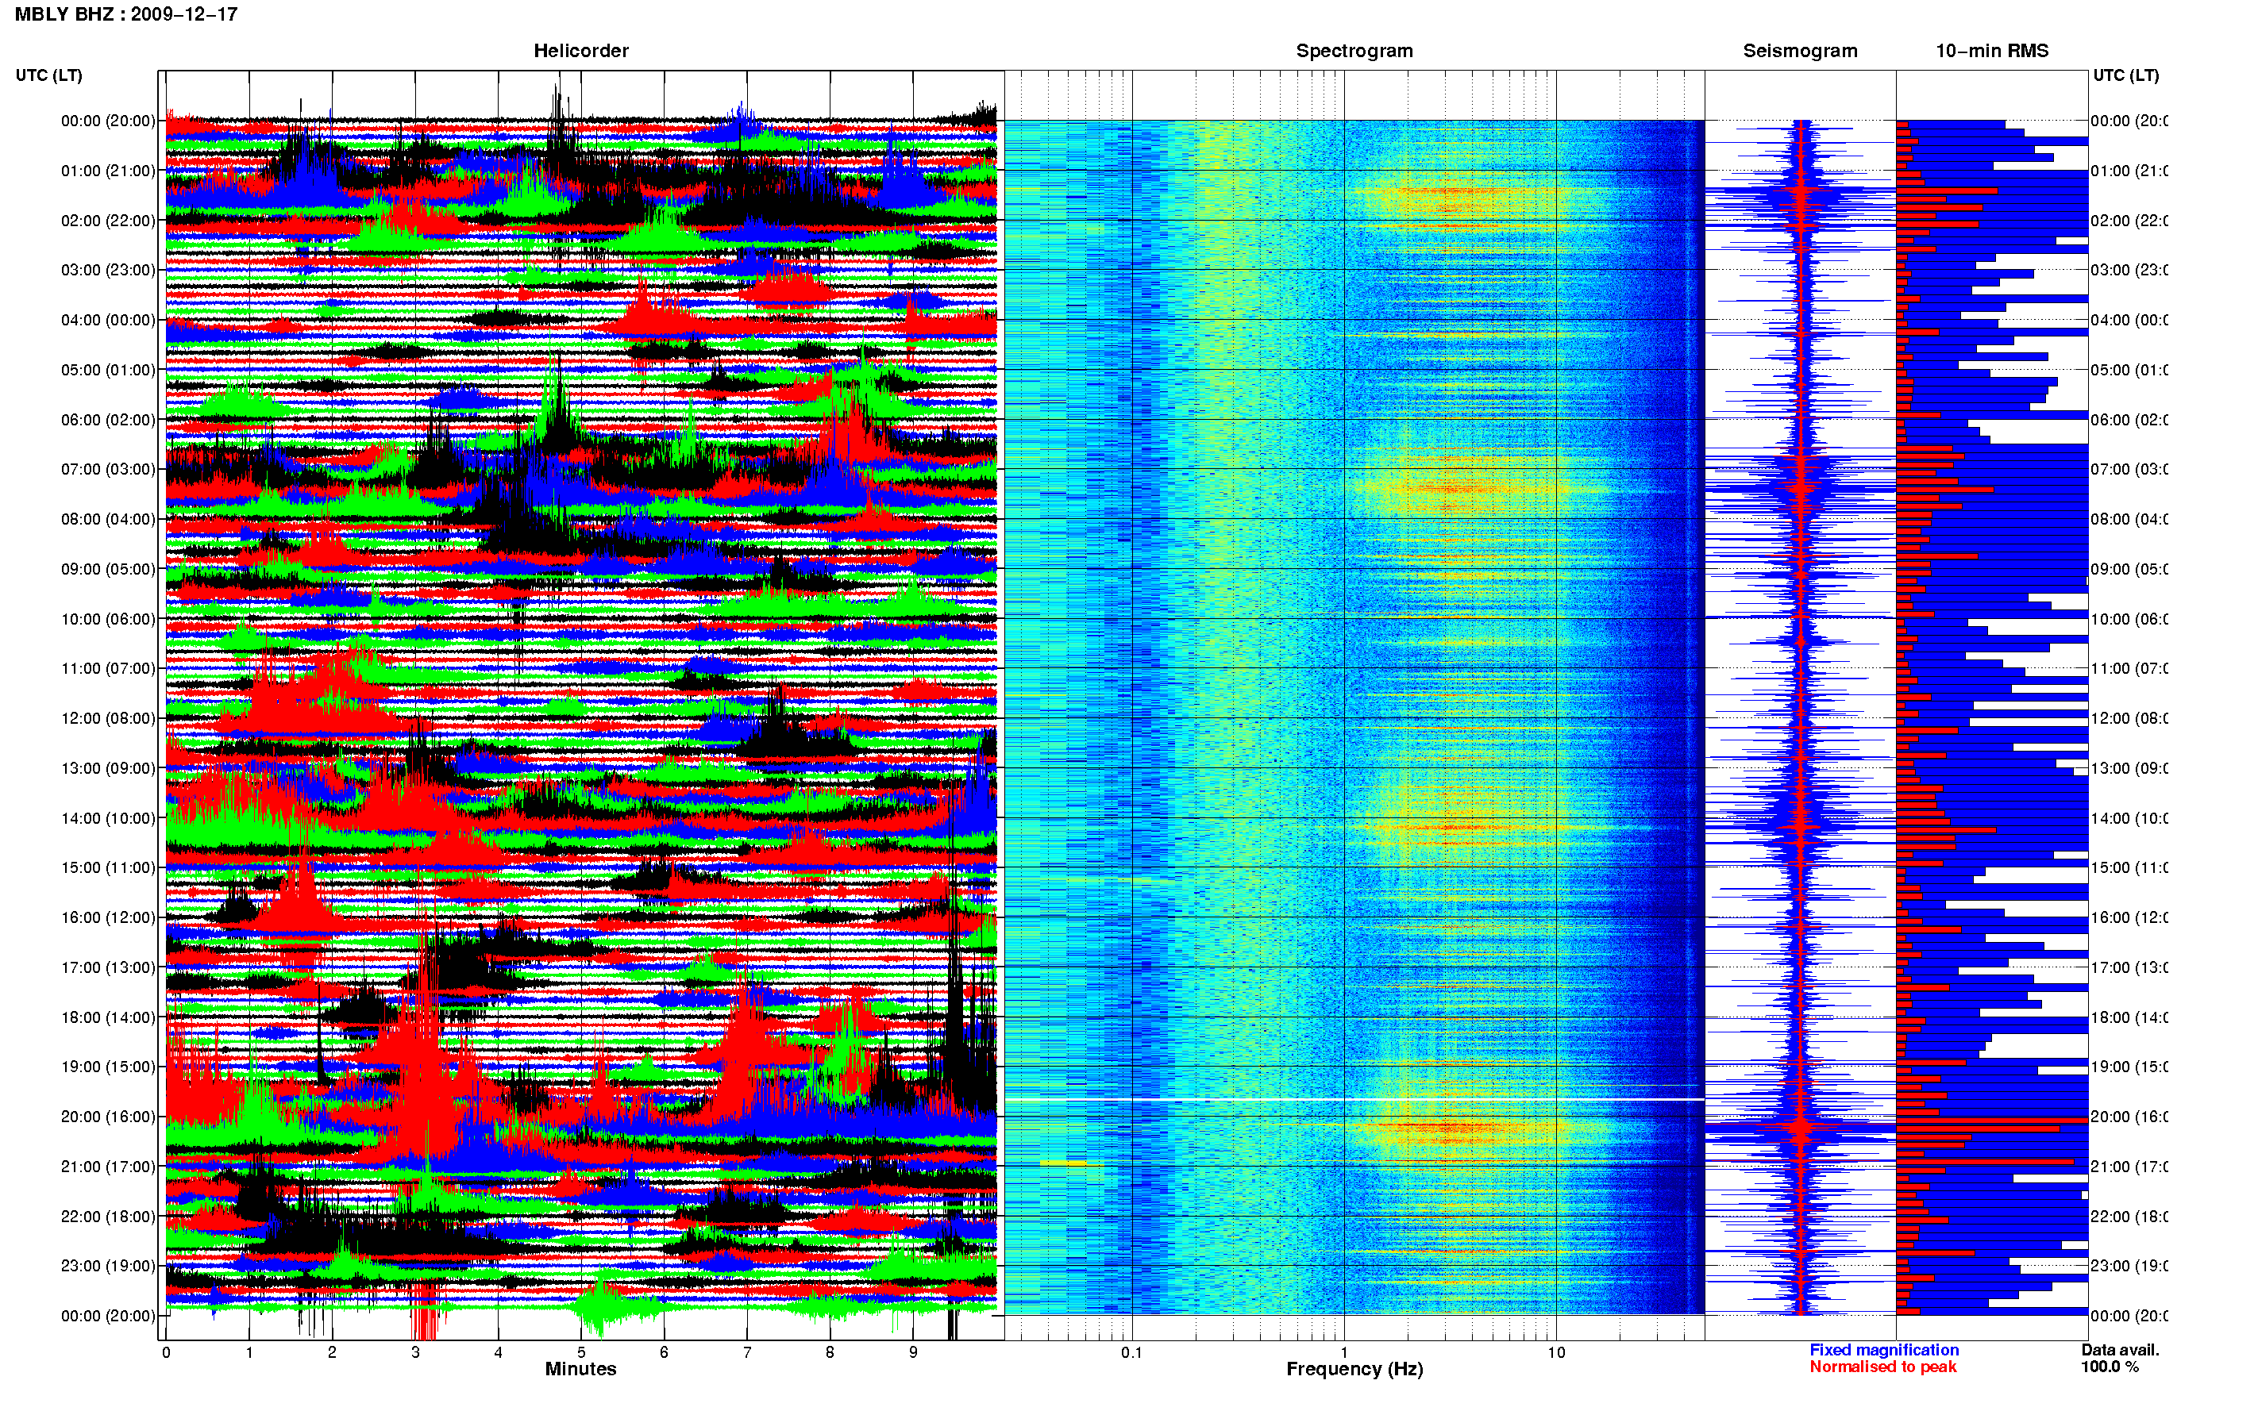This screenshot has width=2258, height=1411.
Task: Click the left '02:00 (22:00)' time label
Action: pyautogui.click(x=108, y=221)
